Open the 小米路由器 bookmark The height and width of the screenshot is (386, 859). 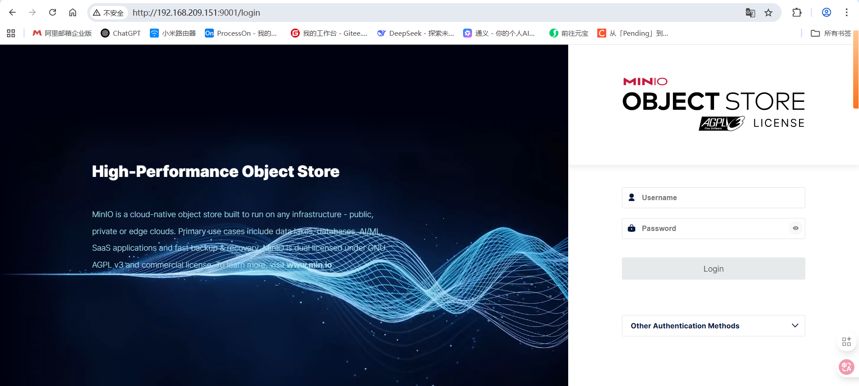(x=173, y=33)
